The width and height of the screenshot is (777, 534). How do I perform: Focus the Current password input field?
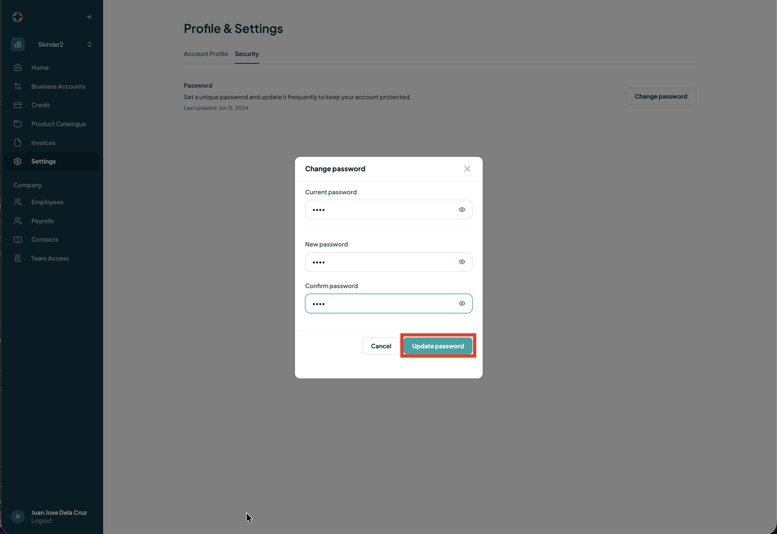click(388, 210)
